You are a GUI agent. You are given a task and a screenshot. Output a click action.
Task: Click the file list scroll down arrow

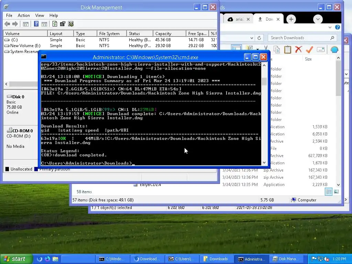point(338,185)
